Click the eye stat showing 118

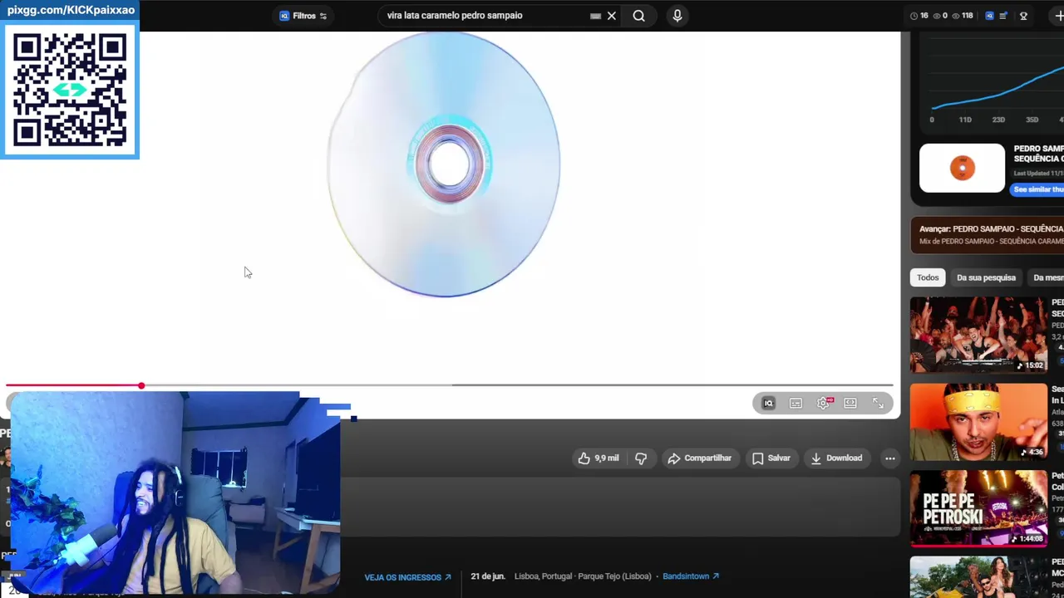click(x=963, y=16)
